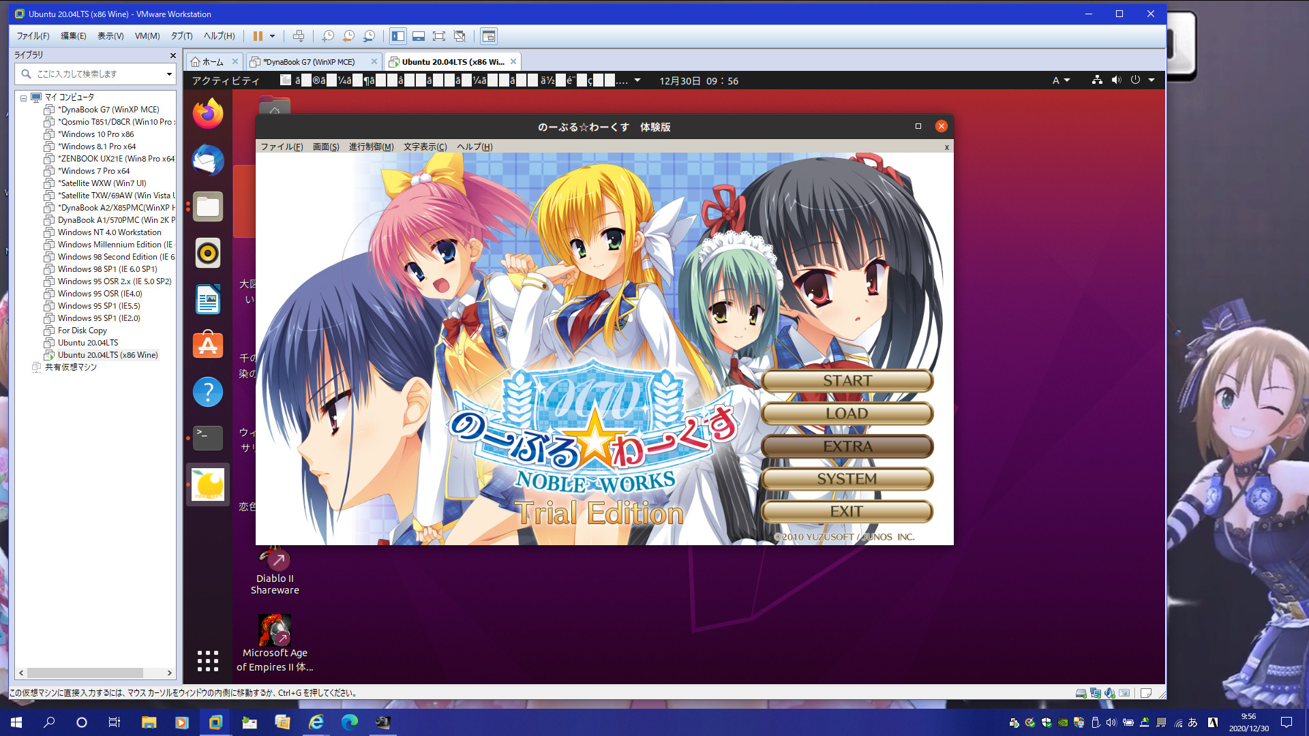The height and width of the screenshot is (736, 1309).
Task: Toggle the thumbnail bar view icon
Action: pyautogui.click(x=419, y=36)
